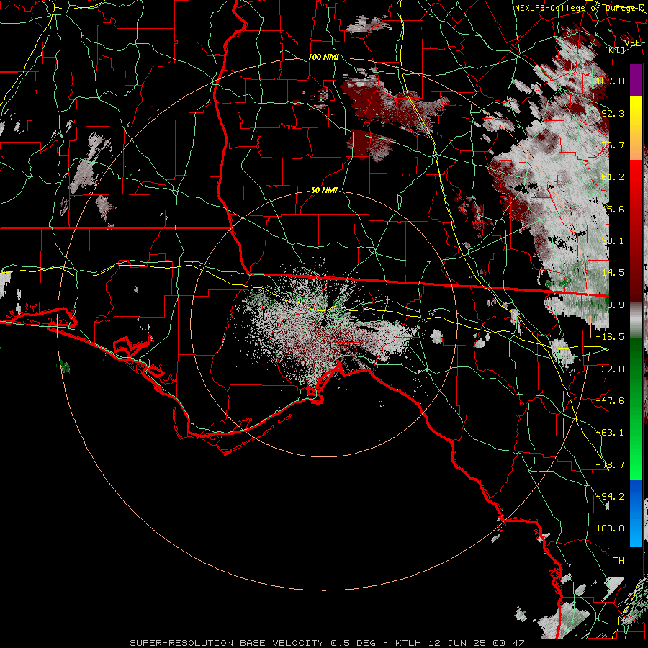Viewport: 648px width, 648px height.
Task: Click the 107.8 velocity scale value
Action: tap(610, 81)
